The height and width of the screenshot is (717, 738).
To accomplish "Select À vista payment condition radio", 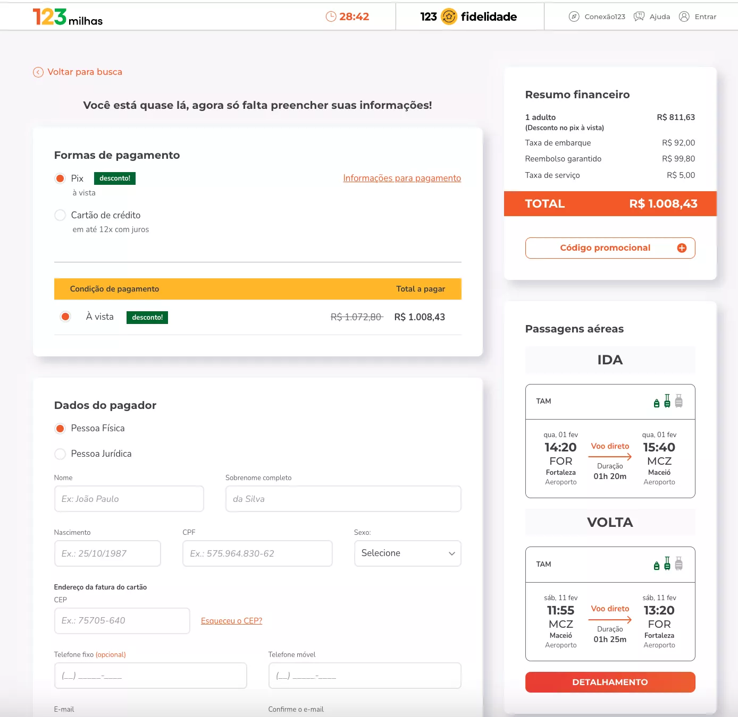I will 65,317.
